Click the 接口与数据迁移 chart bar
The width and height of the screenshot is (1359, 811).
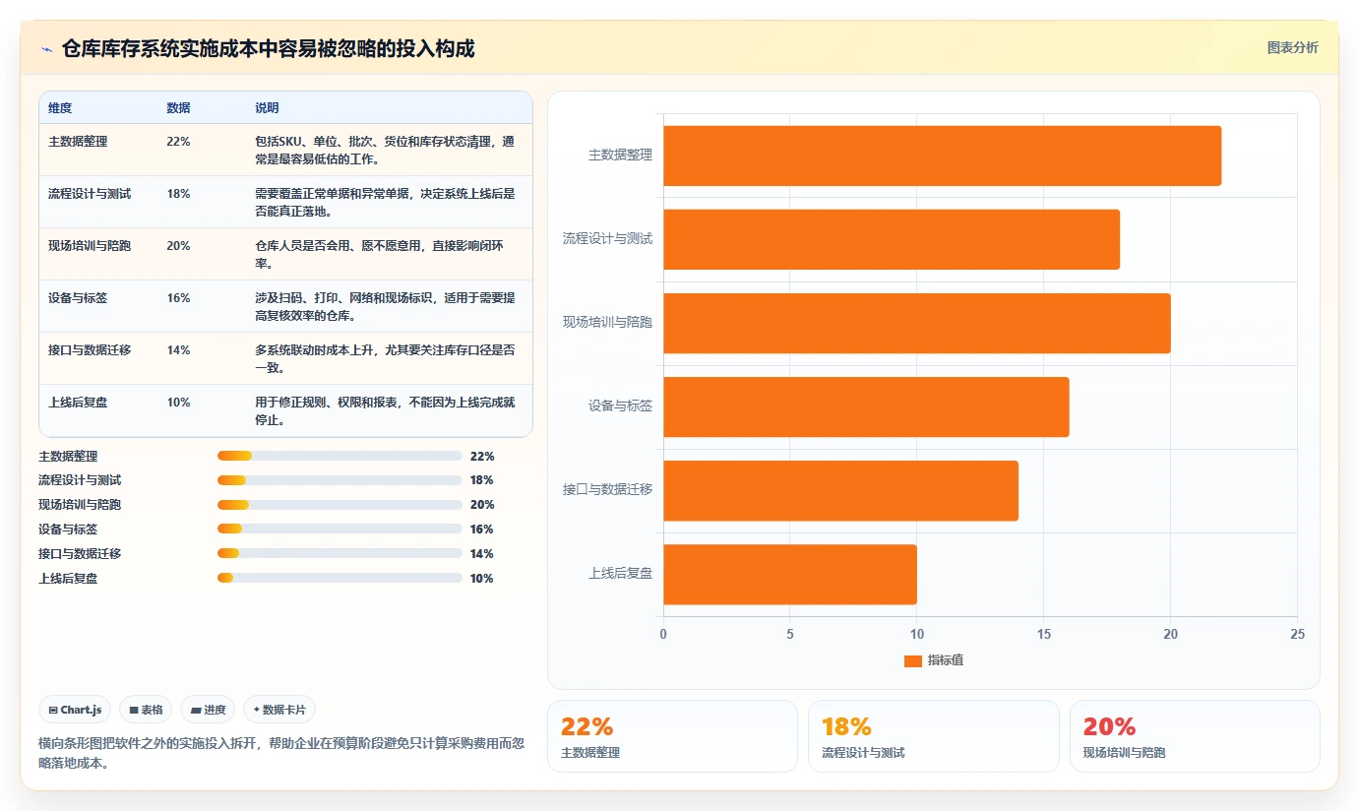(840, 490)
